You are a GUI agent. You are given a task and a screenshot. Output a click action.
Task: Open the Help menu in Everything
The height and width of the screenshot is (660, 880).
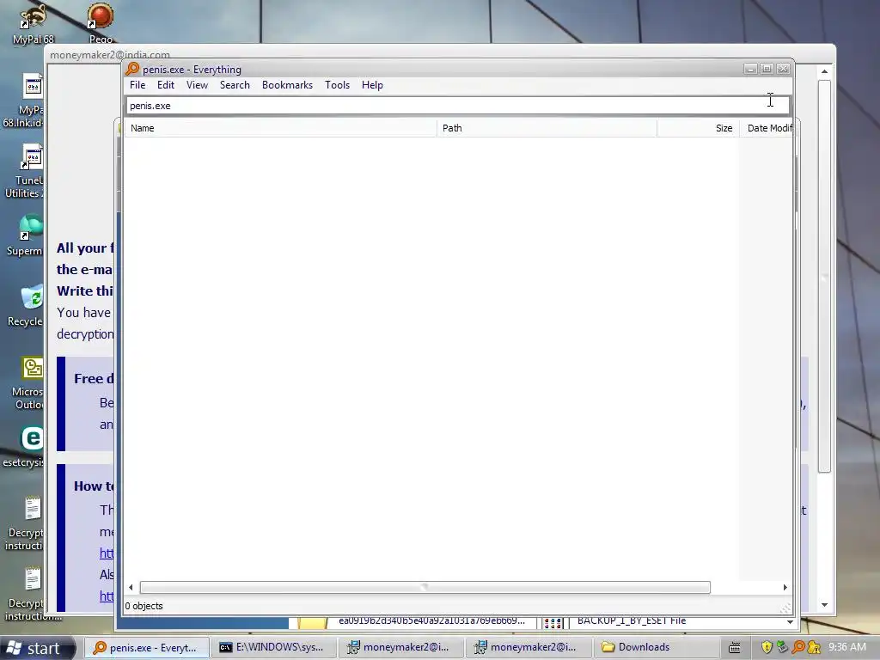(372, 85)
